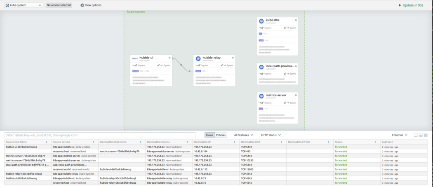433x187 pixels.
Task: Click Update in 93s refresh control
Action: pyautogui.click(x=411, y=5)
